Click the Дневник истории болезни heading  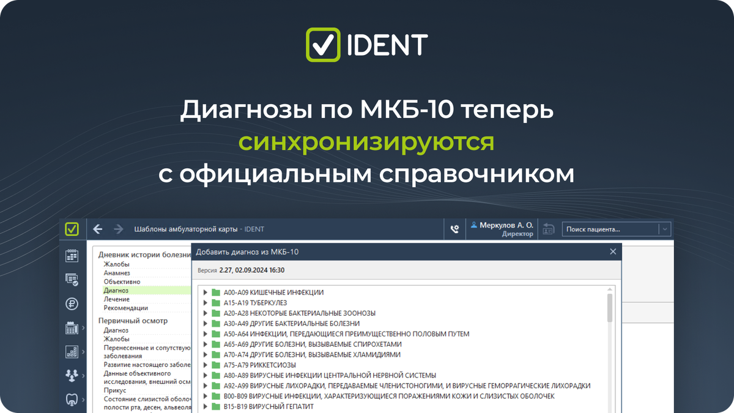click(145, 255)
